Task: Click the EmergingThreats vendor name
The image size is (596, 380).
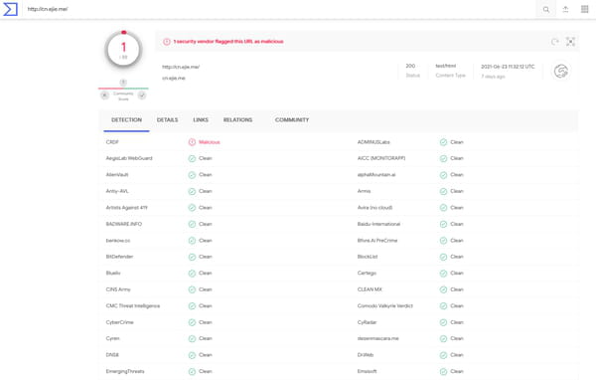Action: coord(125,371)
